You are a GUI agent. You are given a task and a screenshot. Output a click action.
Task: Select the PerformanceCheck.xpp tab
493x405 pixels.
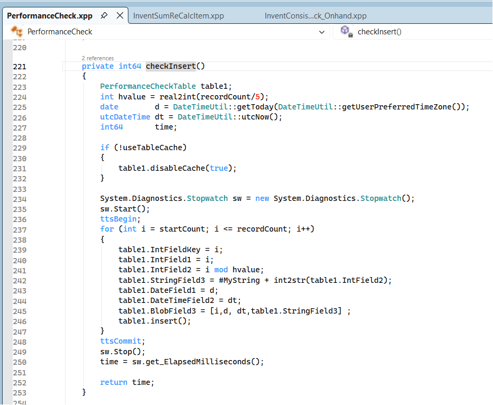(50, 16)
